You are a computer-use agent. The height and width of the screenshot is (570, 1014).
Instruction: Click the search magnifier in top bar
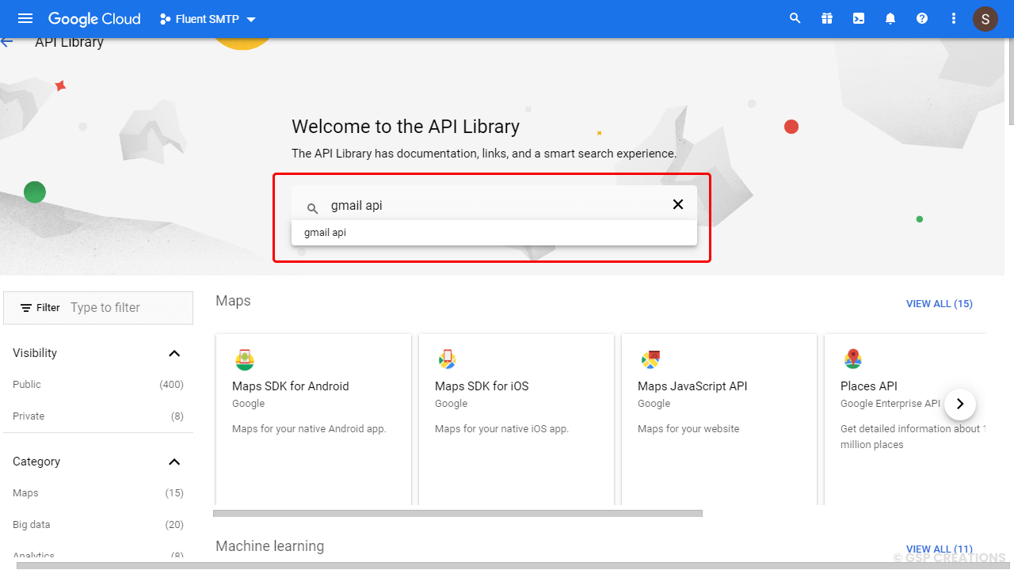coord(795,19)
